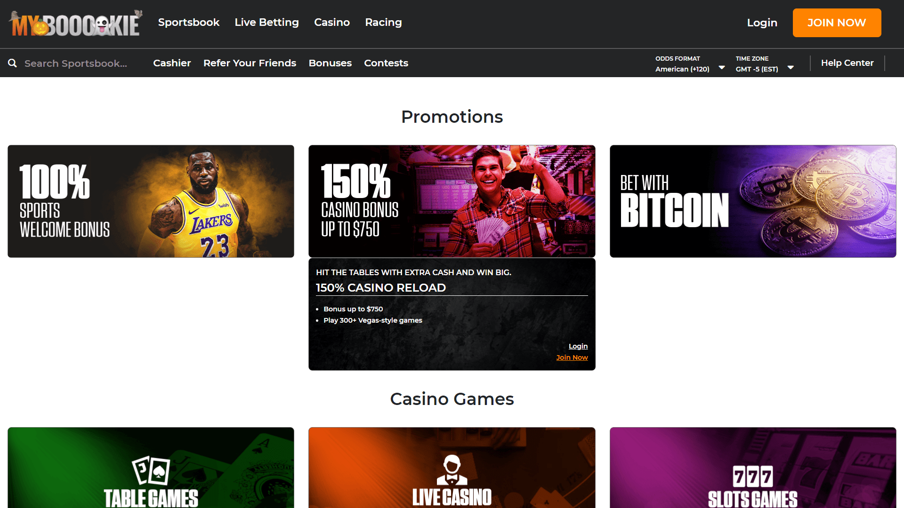904x508 pixels.
Task: Click the Live Casino dealer icon
Action: pyautogui.click(x=452, y=470)
